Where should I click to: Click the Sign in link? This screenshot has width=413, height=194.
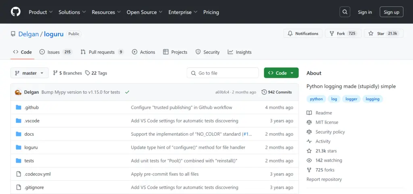365,12
